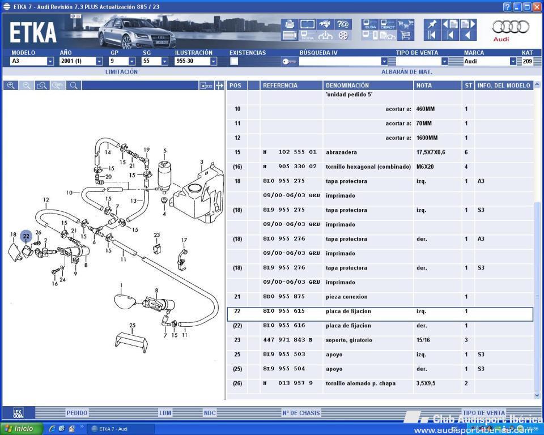Click the KAT field showing 209

point(528,61)
